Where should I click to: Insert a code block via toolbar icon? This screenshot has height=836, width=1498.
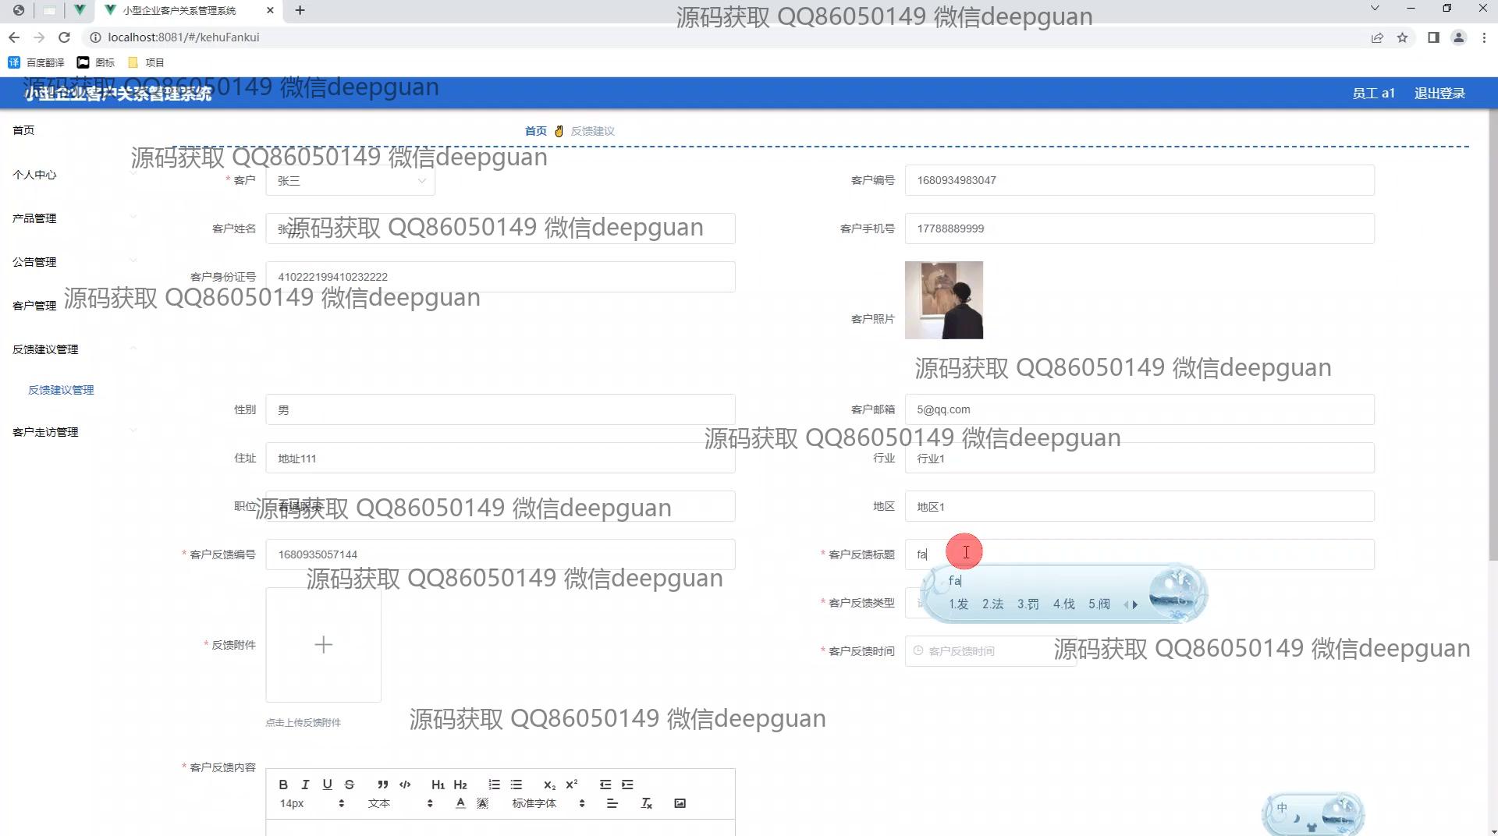pos(405,785)
